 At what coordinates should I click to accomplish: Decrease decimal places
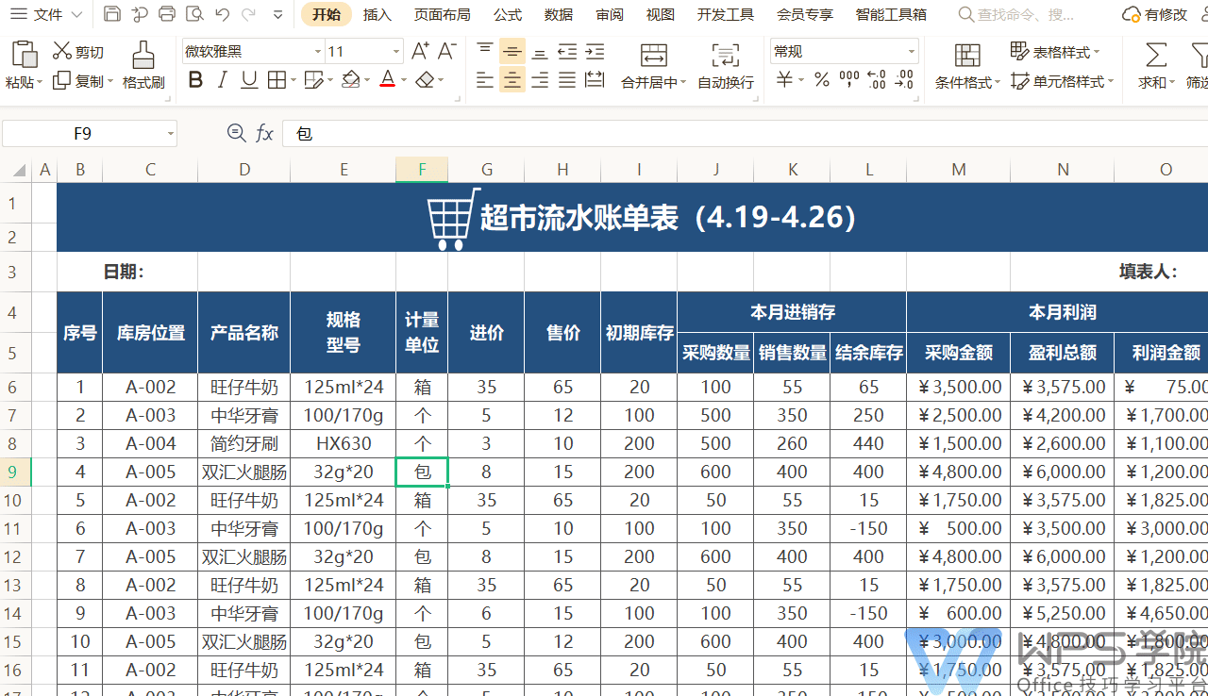(904, 80)
